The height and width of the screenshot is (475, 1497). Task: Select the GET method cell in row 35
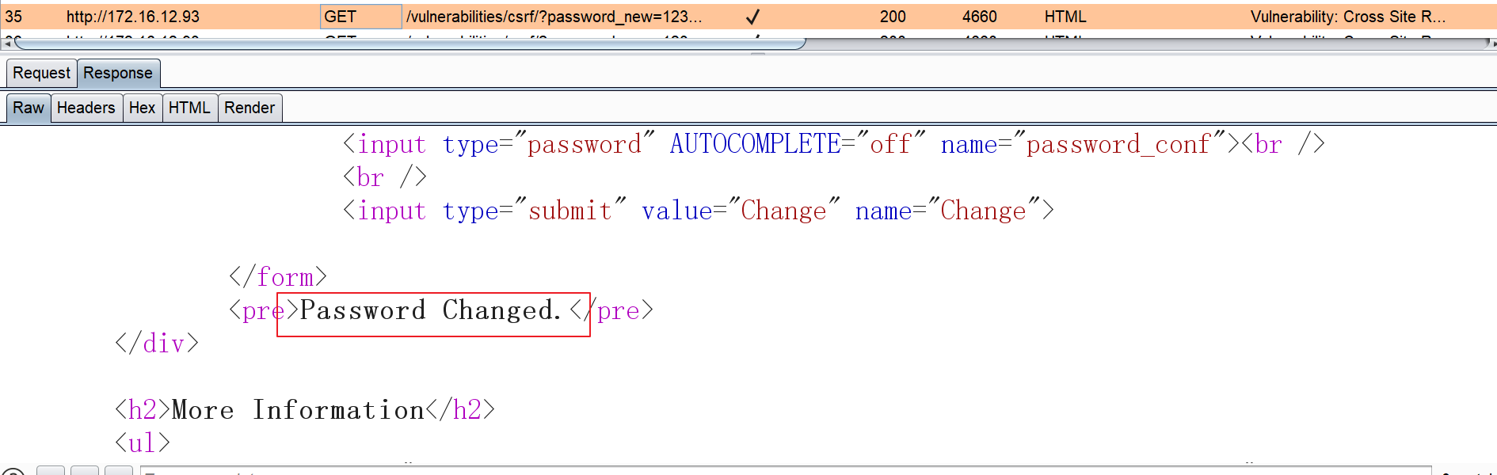(x=360, y=17)
